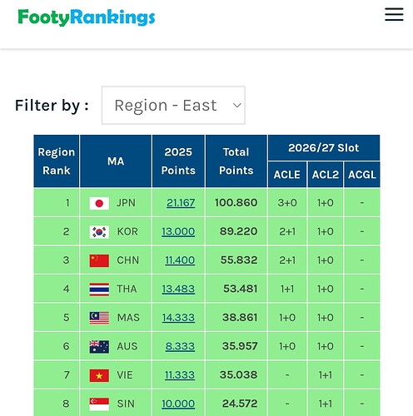This screenshot has width=413, height=416.
Task: Open MAS 2025 points link 14.333
Action: coord(178,318)
